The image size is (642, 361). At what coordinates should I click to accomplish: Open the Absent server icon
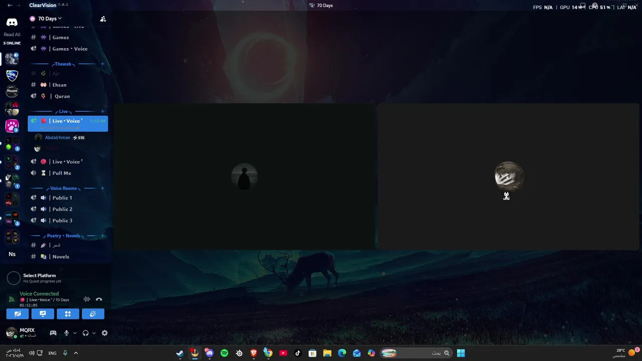[12, 92]
